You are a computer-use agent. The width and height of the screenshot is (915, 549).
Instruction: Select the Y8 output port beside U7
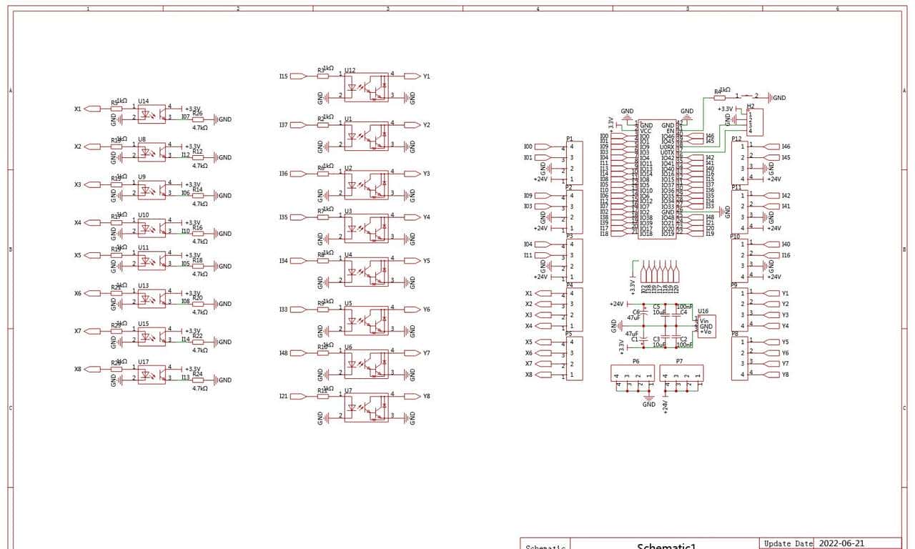point(412,396)
